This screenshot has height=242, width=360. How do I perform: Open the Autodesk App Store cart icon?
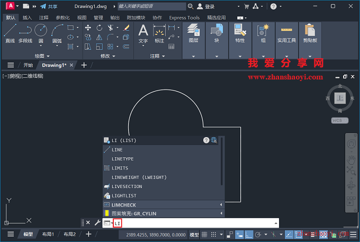pos(246,6)
